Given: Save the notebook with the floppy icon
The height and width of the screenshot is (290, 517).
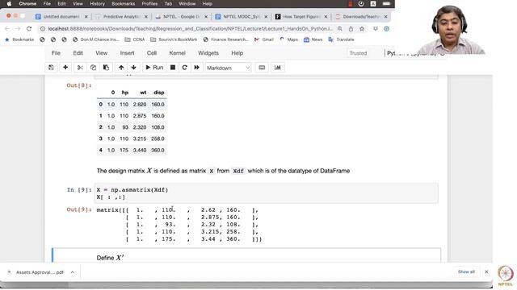Looking at the screenshot, I should [x=51, y=68].
